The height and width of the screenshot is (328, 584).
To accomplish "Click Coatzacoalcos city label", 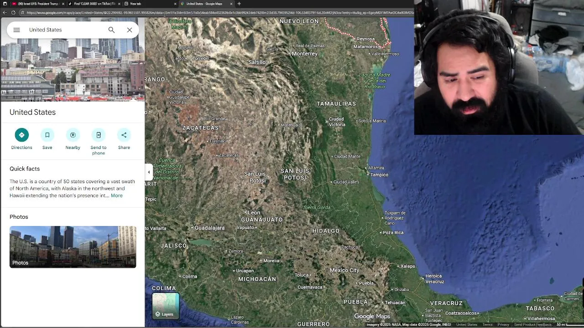I will [x=461, y=313].
